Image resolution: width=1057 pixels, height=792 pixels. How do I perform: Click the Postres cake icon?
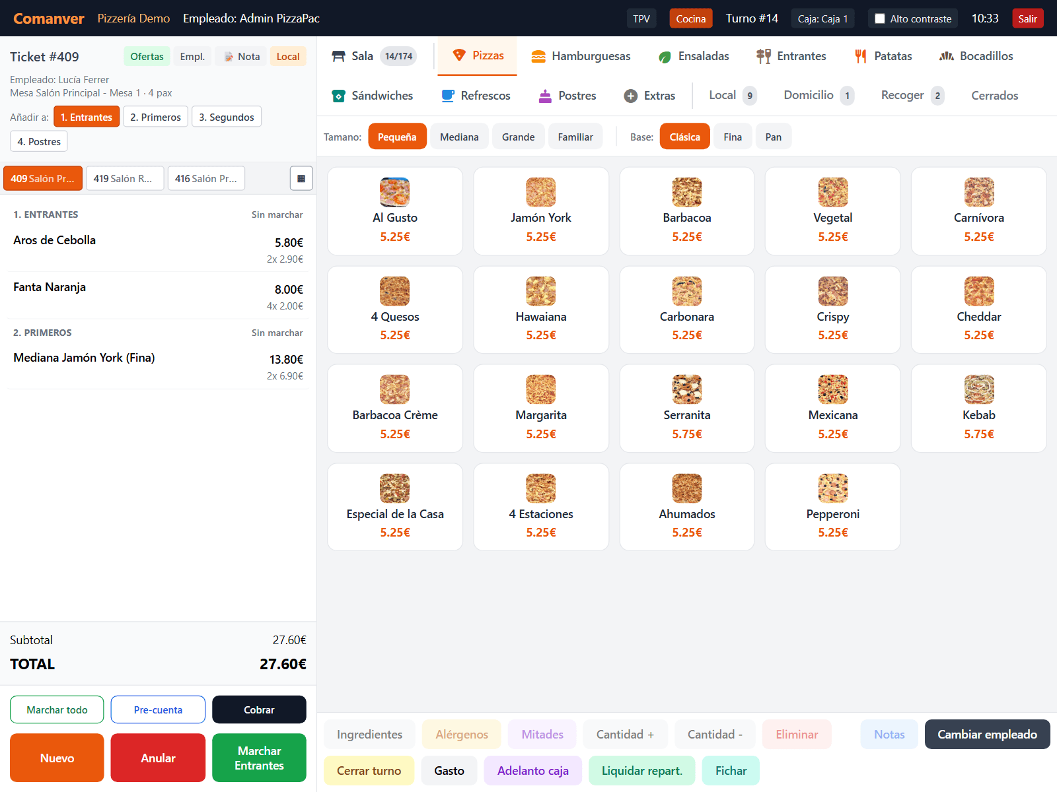(x=545, y=96)
